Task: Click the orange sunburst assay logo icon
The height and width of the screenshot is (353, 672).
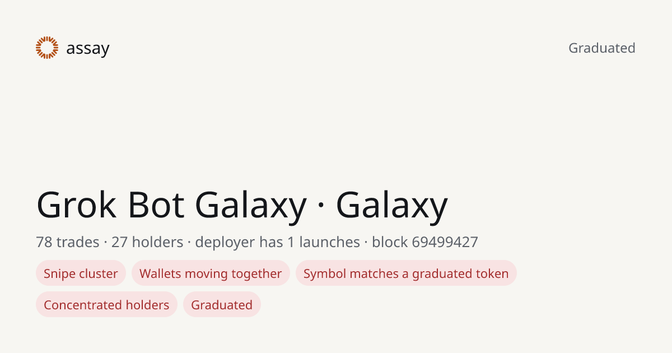Action: pyautogui.click(x=47, y=48)
